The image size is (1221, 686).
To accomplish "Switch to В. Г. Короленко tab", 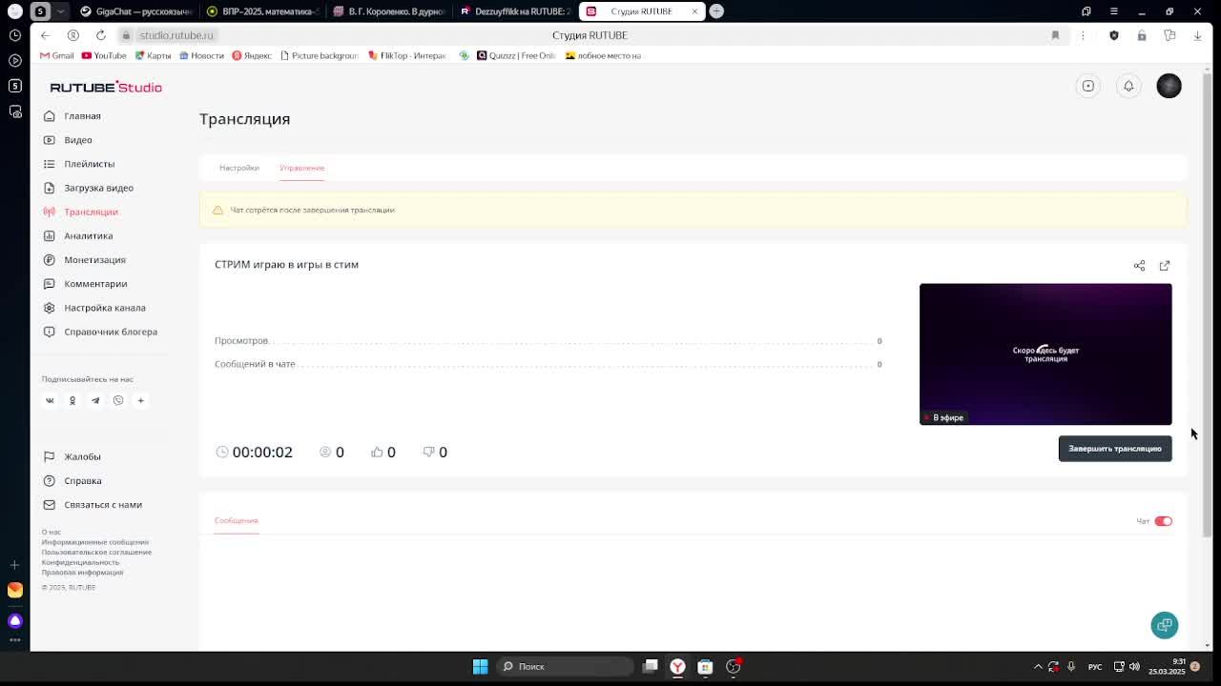I will (389, 11).
